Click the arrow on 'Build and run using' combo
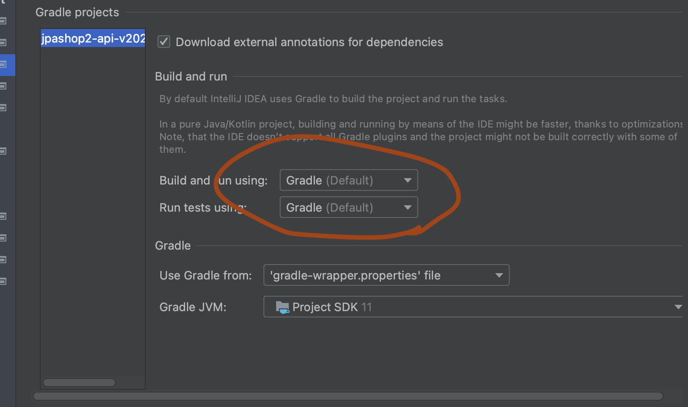The width and height of the screenshot is (688, 407). coord(407,180)
